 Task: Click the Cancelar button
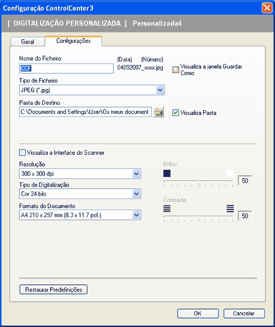(244, 313)
